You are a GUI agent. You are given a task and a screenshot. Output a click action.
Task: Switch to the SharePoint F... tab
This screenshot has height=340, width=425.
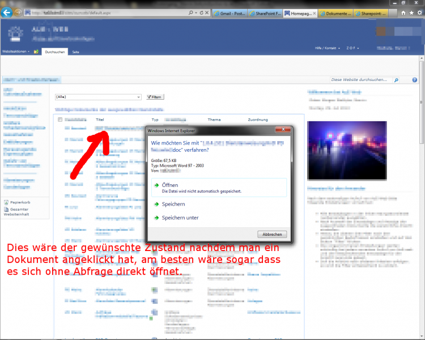(265, 13)
